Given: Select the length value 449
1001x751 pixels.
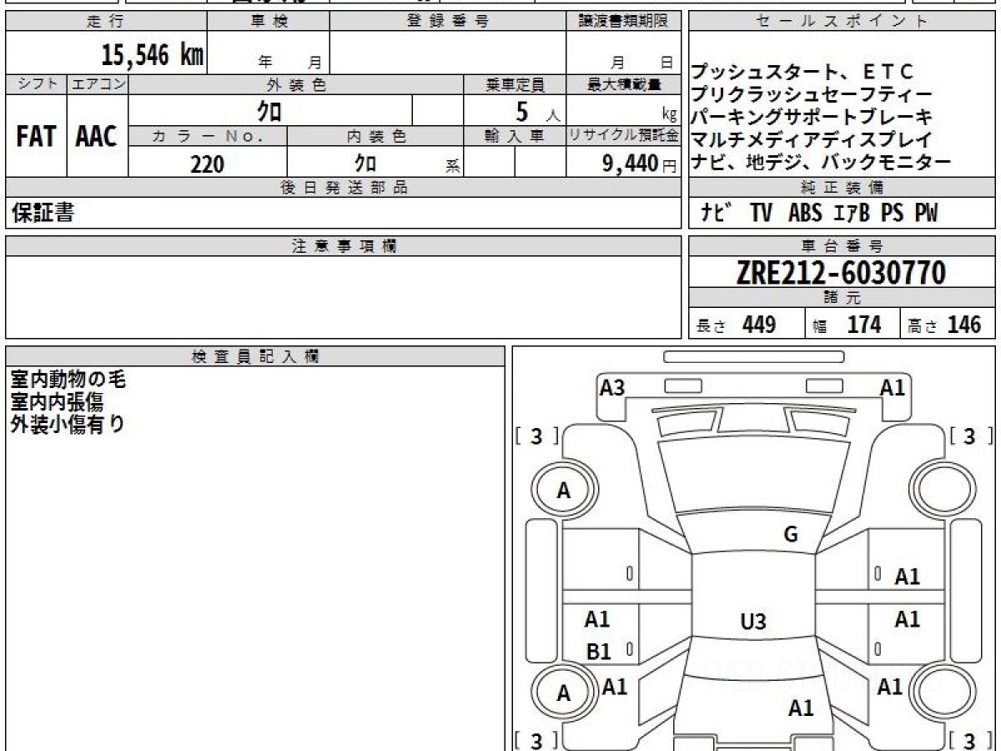Looking at the screenshot, I should click(758, 325).
